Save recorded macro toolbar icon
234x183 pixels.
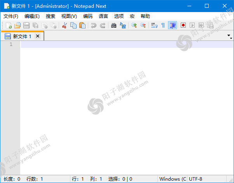coord(210,25)
